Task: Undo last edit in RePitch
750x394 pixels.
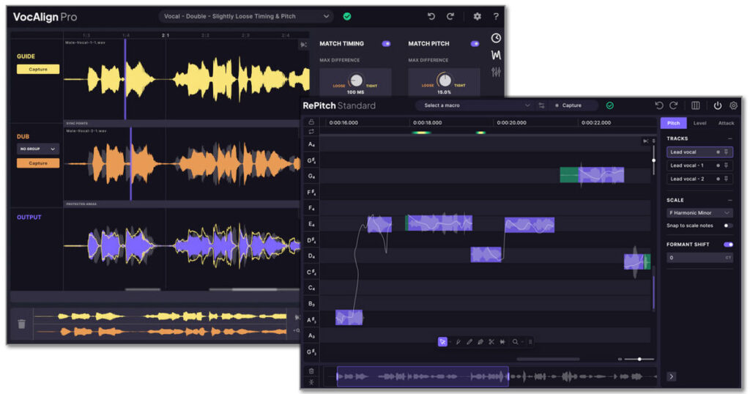Action: click(x=658, y=105)
